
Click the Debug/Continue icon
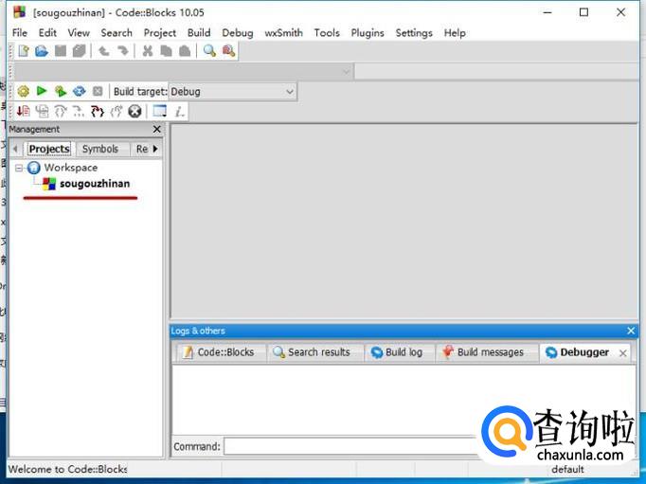[x=23, y=111]
